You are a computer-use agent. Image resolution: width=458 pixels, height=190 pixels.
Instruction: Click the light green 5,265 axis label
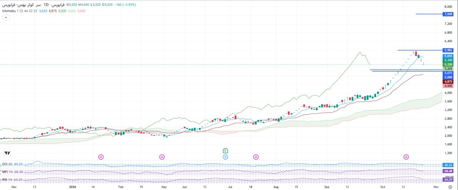(x=448, y=68)
